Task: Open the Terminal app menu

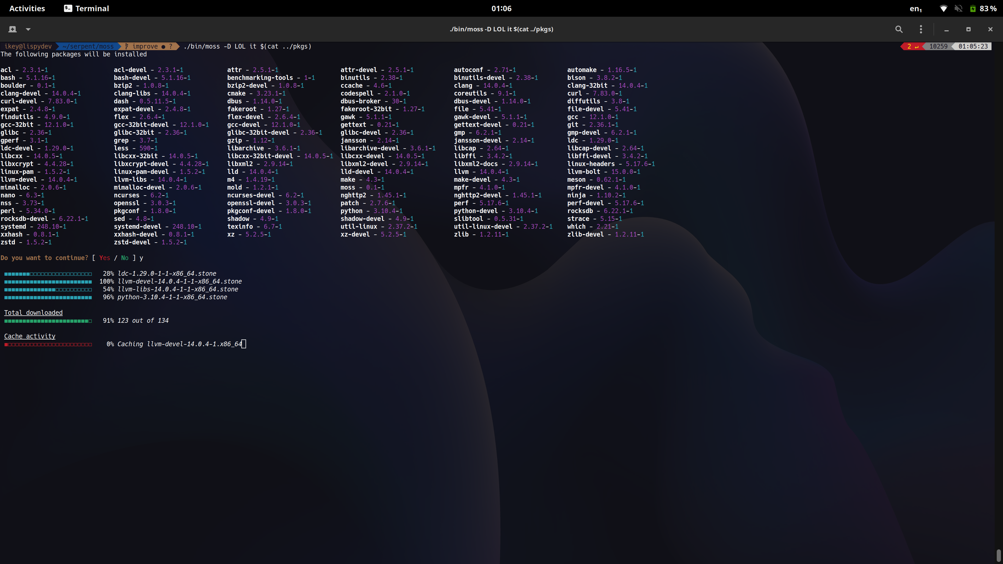Action: point(86,8)
